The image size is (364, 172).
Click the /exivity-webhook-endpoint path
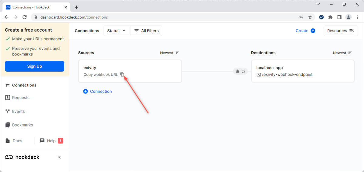(x=287, y=75)
